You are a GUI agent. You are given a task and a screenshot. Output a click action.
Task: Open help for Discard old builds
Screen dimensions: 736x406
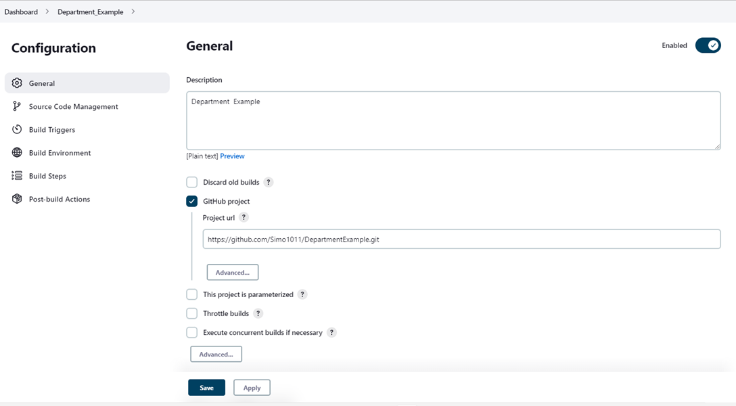tap(268, 181)
